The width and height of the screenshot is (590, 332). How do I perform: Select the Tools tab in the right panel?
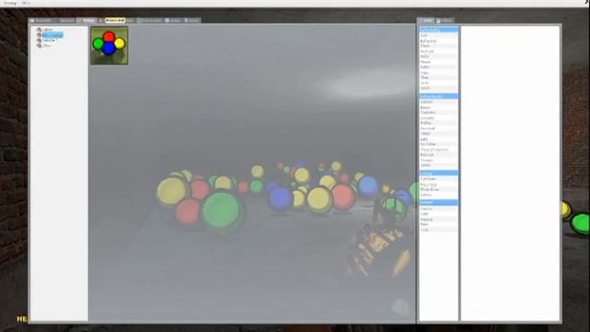tap(426, 20)
